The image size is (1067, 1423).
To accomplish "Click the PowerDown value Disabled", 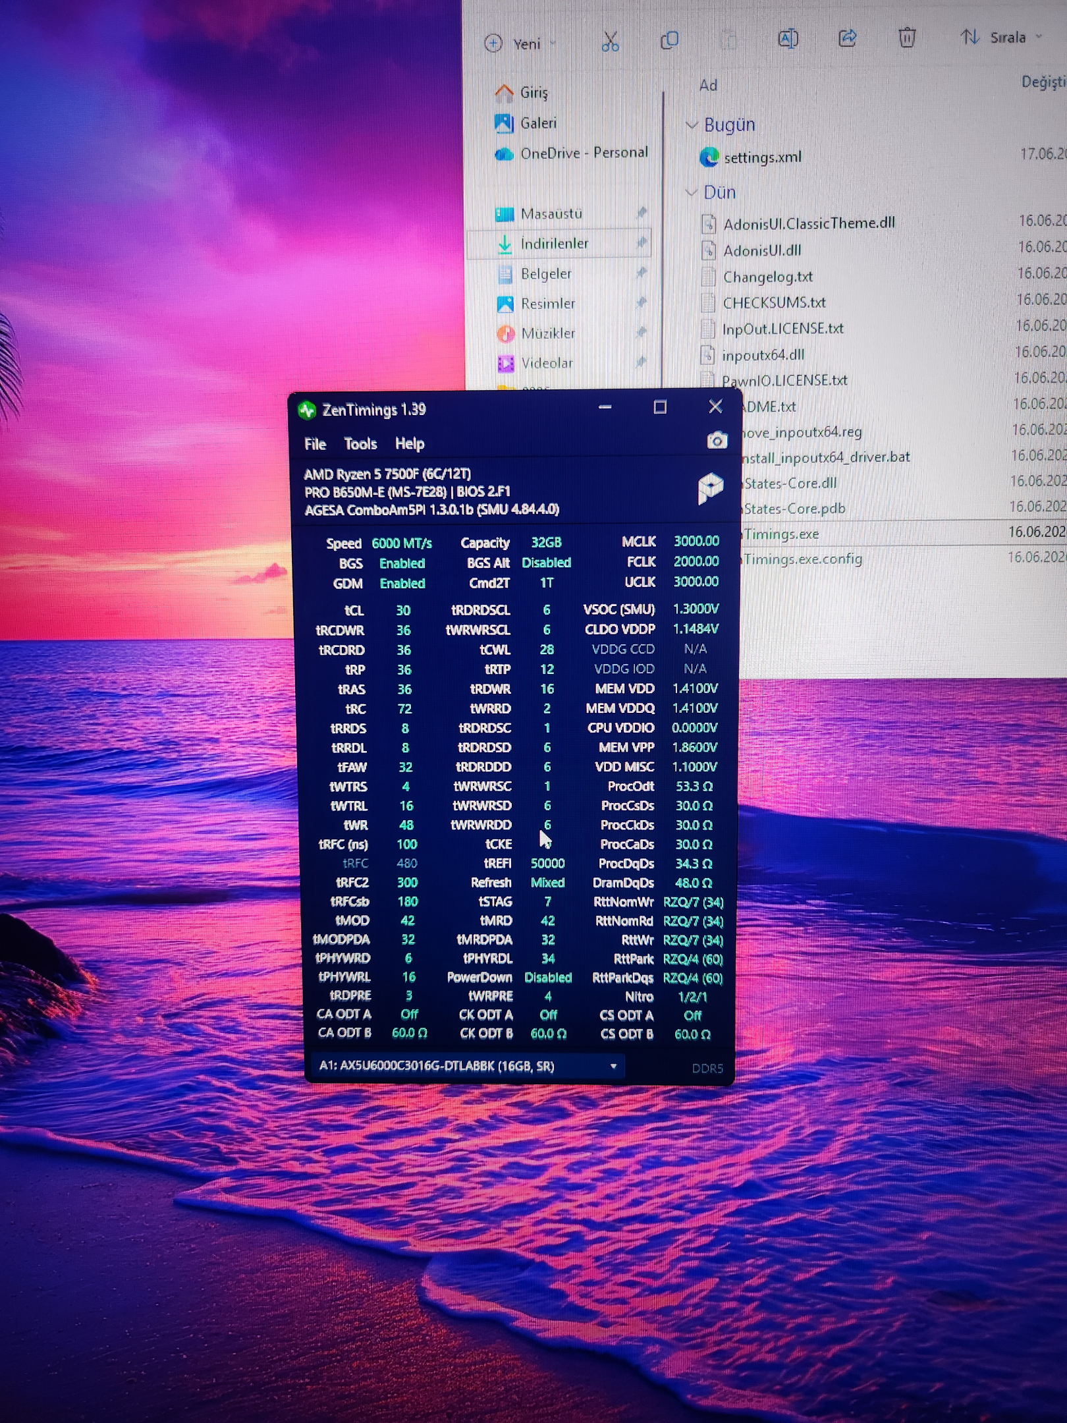I will (x=548, y=978).
